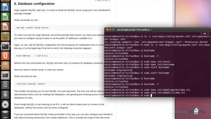Open the CD disc icon in the dock
Screen dimensions: 211x119
click(5, 105)
